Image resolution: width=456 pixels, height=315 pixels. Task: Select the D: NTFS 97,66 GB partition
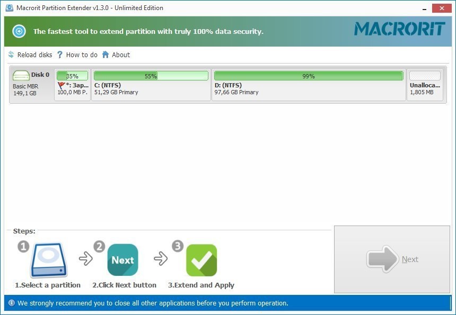point(308,85)
